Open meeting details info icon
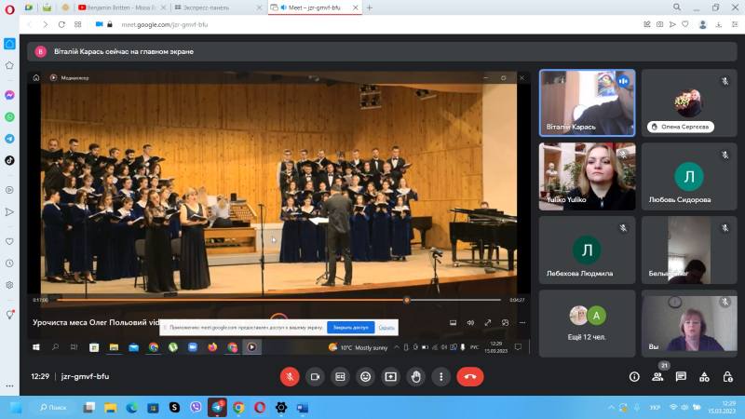This screenshot has height=419, width=745. click(634, 377)
